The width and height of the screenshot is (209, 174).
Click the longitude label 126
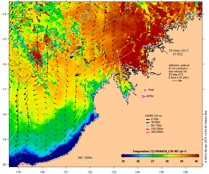185,172
